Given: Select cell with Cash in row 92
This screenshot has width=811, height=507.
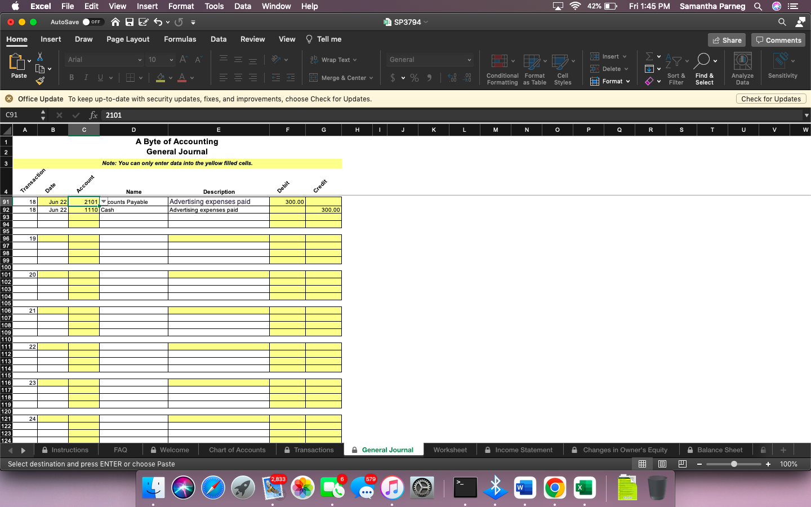Looking at the screenshot, I should coord(133,210).
